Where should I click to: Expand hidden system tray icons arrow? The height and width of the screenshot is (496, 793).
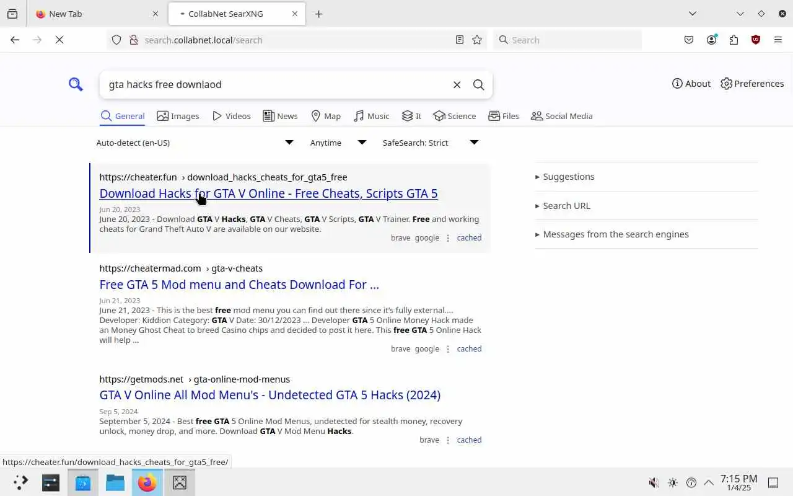[x=709, y=482]
